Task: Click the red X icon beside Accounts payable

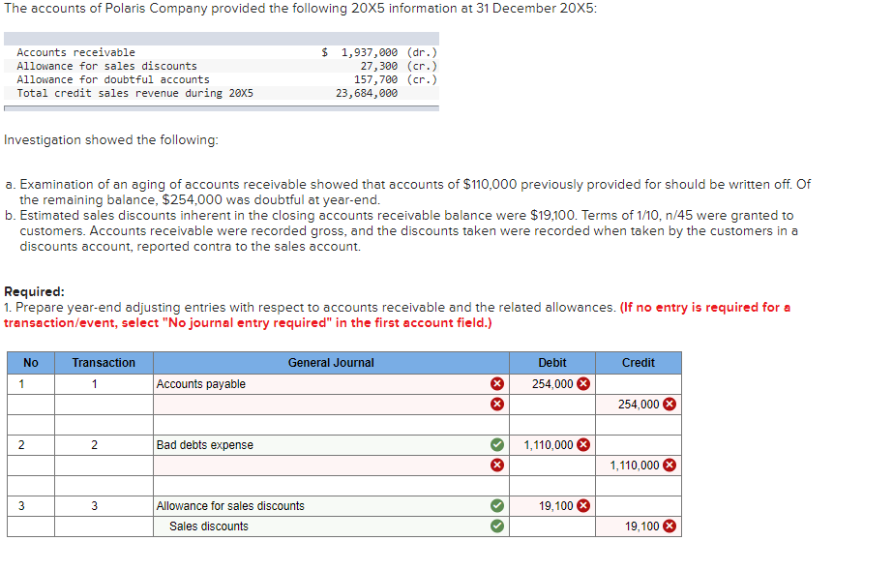Action: [496, 383]
